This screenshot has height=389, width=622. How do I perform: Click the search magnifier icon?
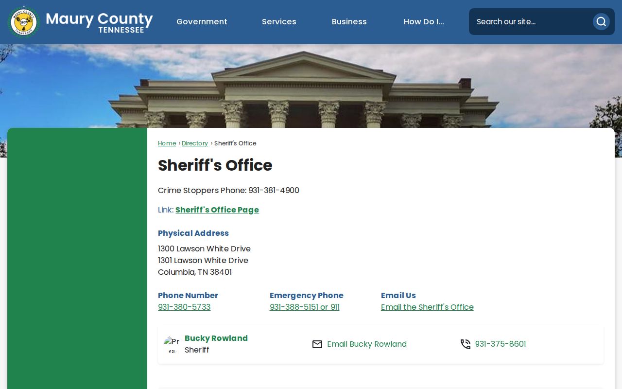tap(601, 21)
